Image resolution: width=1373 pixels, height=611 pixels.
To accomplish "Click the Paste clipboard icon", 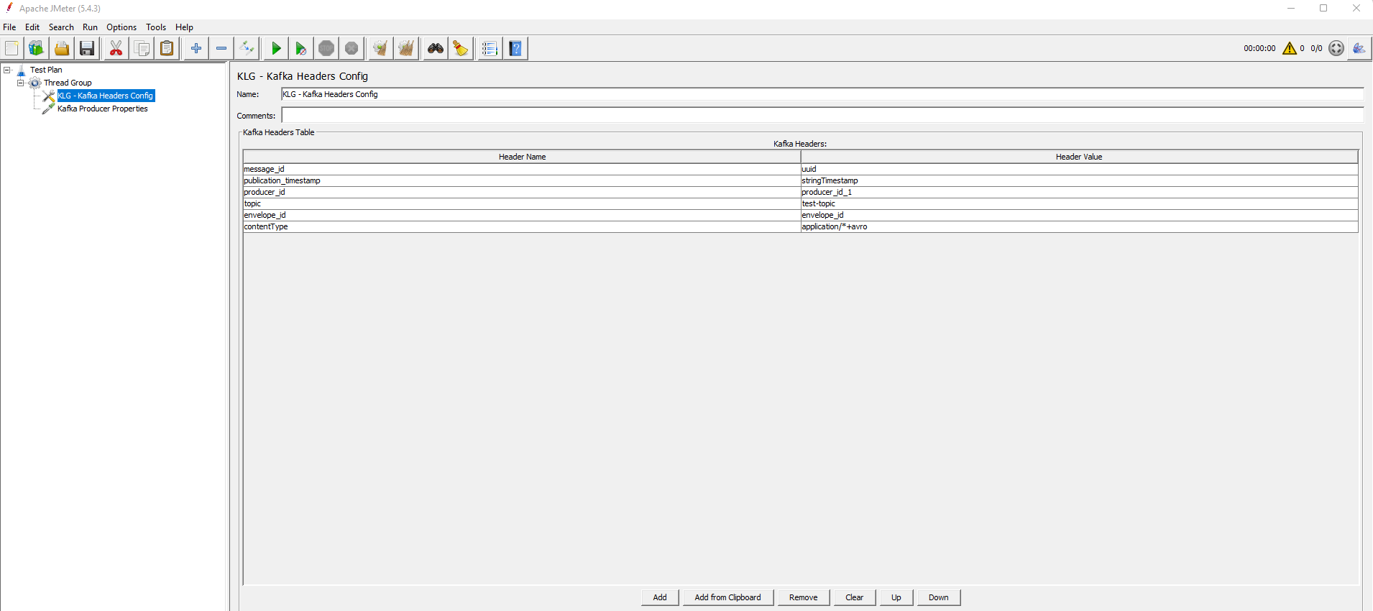I will pyautogui.click(x=167, y=48).
